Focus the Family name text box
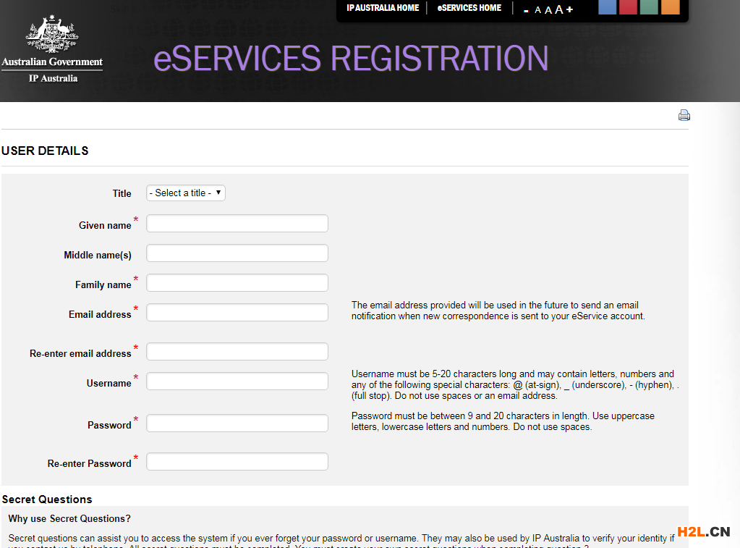This screenshot has width=740, height=548. (237, 283)
